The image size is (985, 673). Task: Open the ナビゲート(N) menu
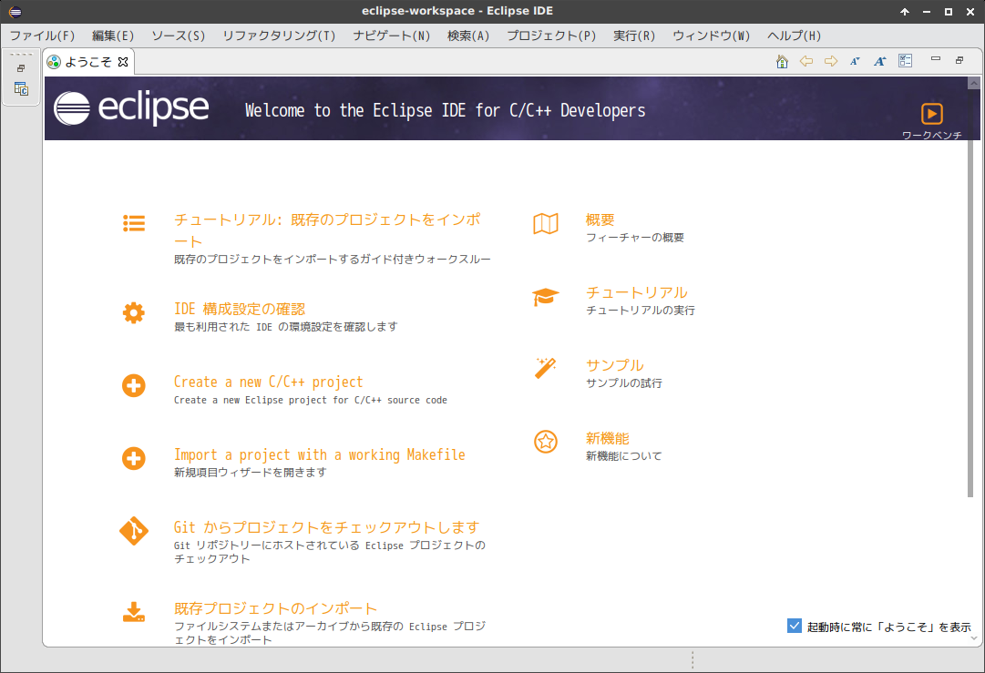(392, 36)
